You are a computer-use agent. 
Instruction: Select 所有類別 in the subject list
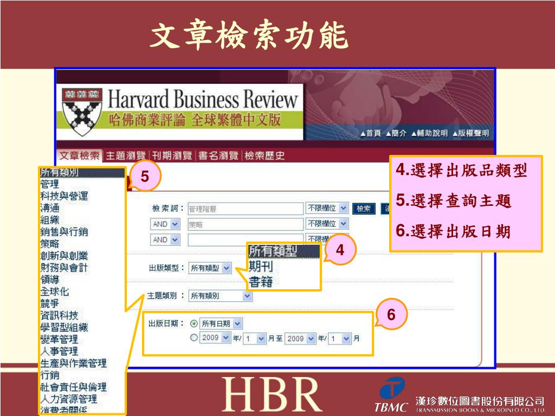[82, 172]
